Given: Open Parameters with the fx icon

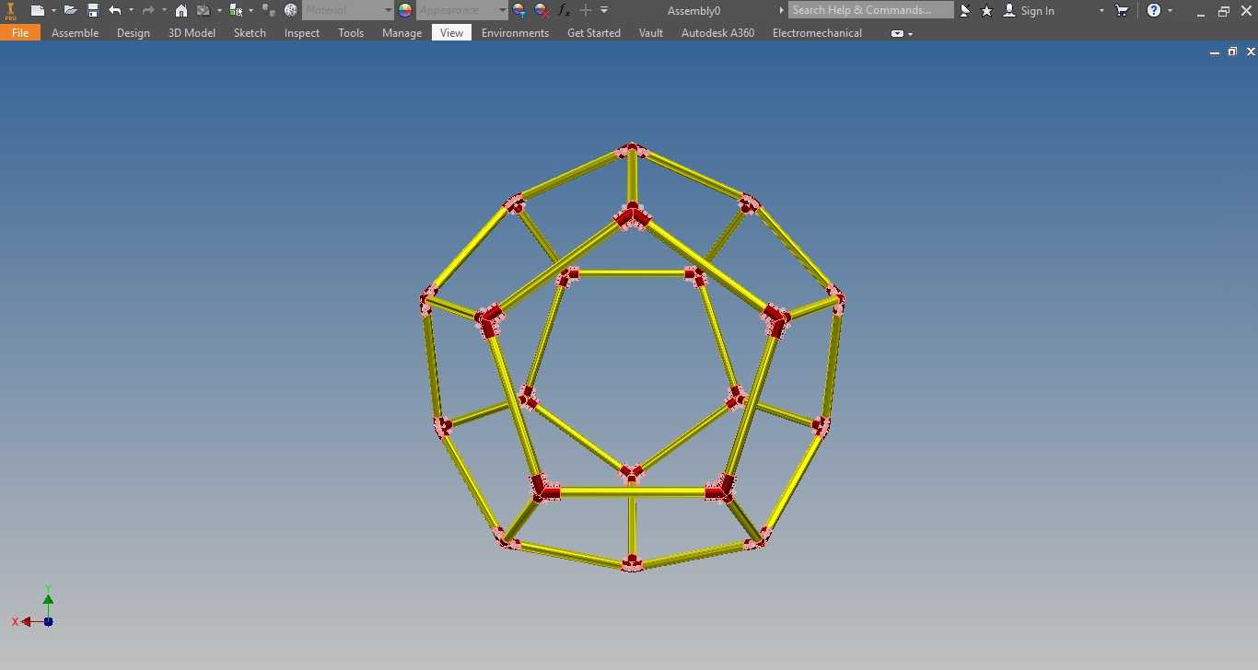Looking at the screenshot, I should tap(564, 10).
